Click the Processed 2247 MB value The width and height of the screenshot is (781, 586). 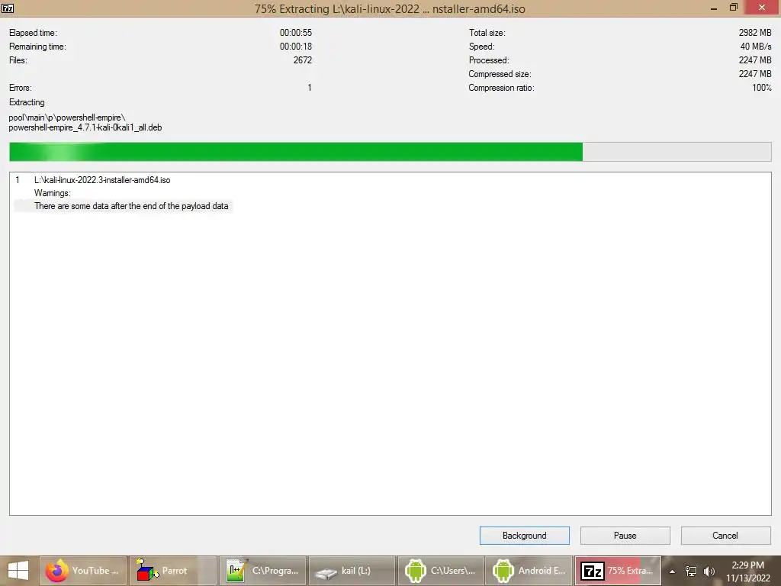(x=754, y=60)
